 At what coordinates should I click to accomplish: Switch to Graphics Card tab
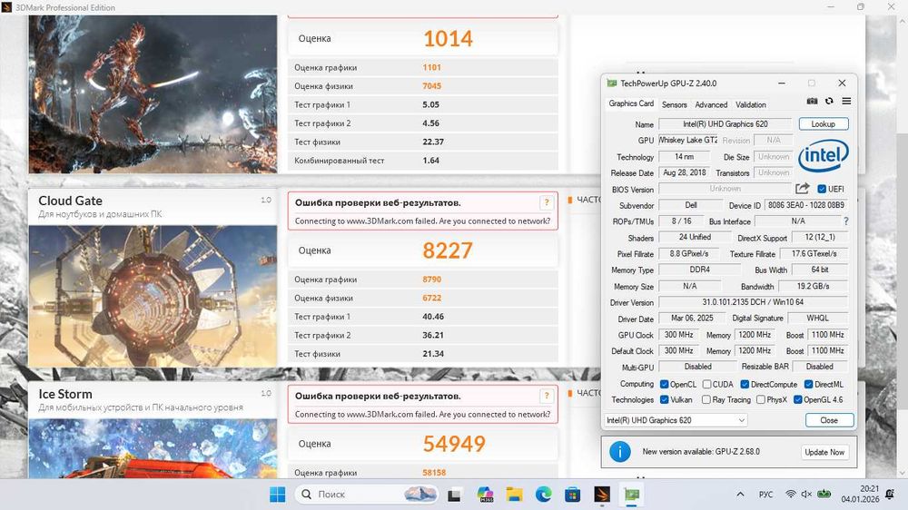[631, 103]
